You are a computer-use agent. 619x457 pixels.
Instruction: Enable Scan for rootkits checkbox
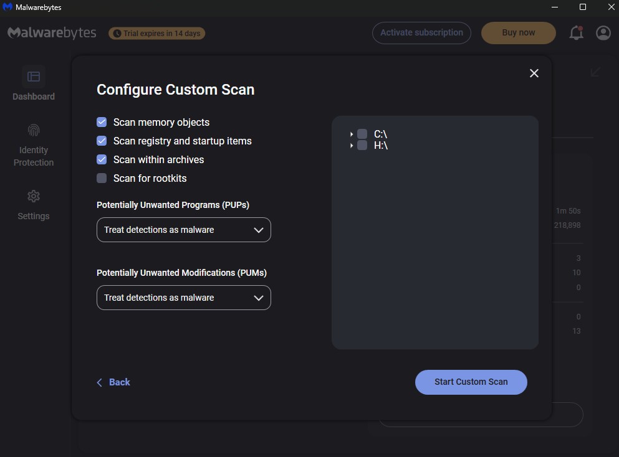click(x=102, y=178)
